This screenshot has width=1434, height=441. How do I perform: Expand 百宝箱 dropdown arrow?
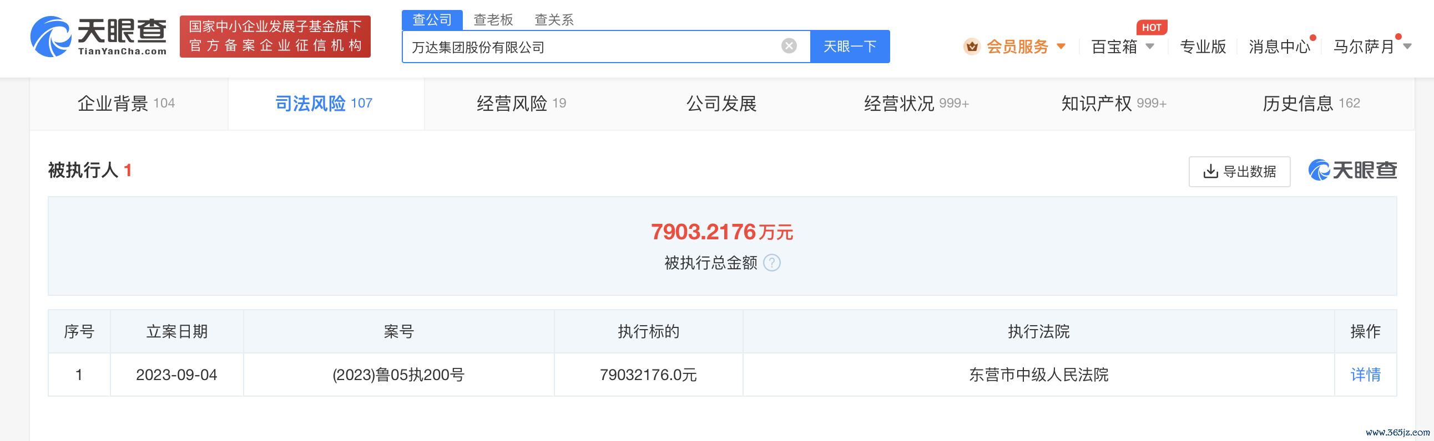click(x=1150, y=47)
